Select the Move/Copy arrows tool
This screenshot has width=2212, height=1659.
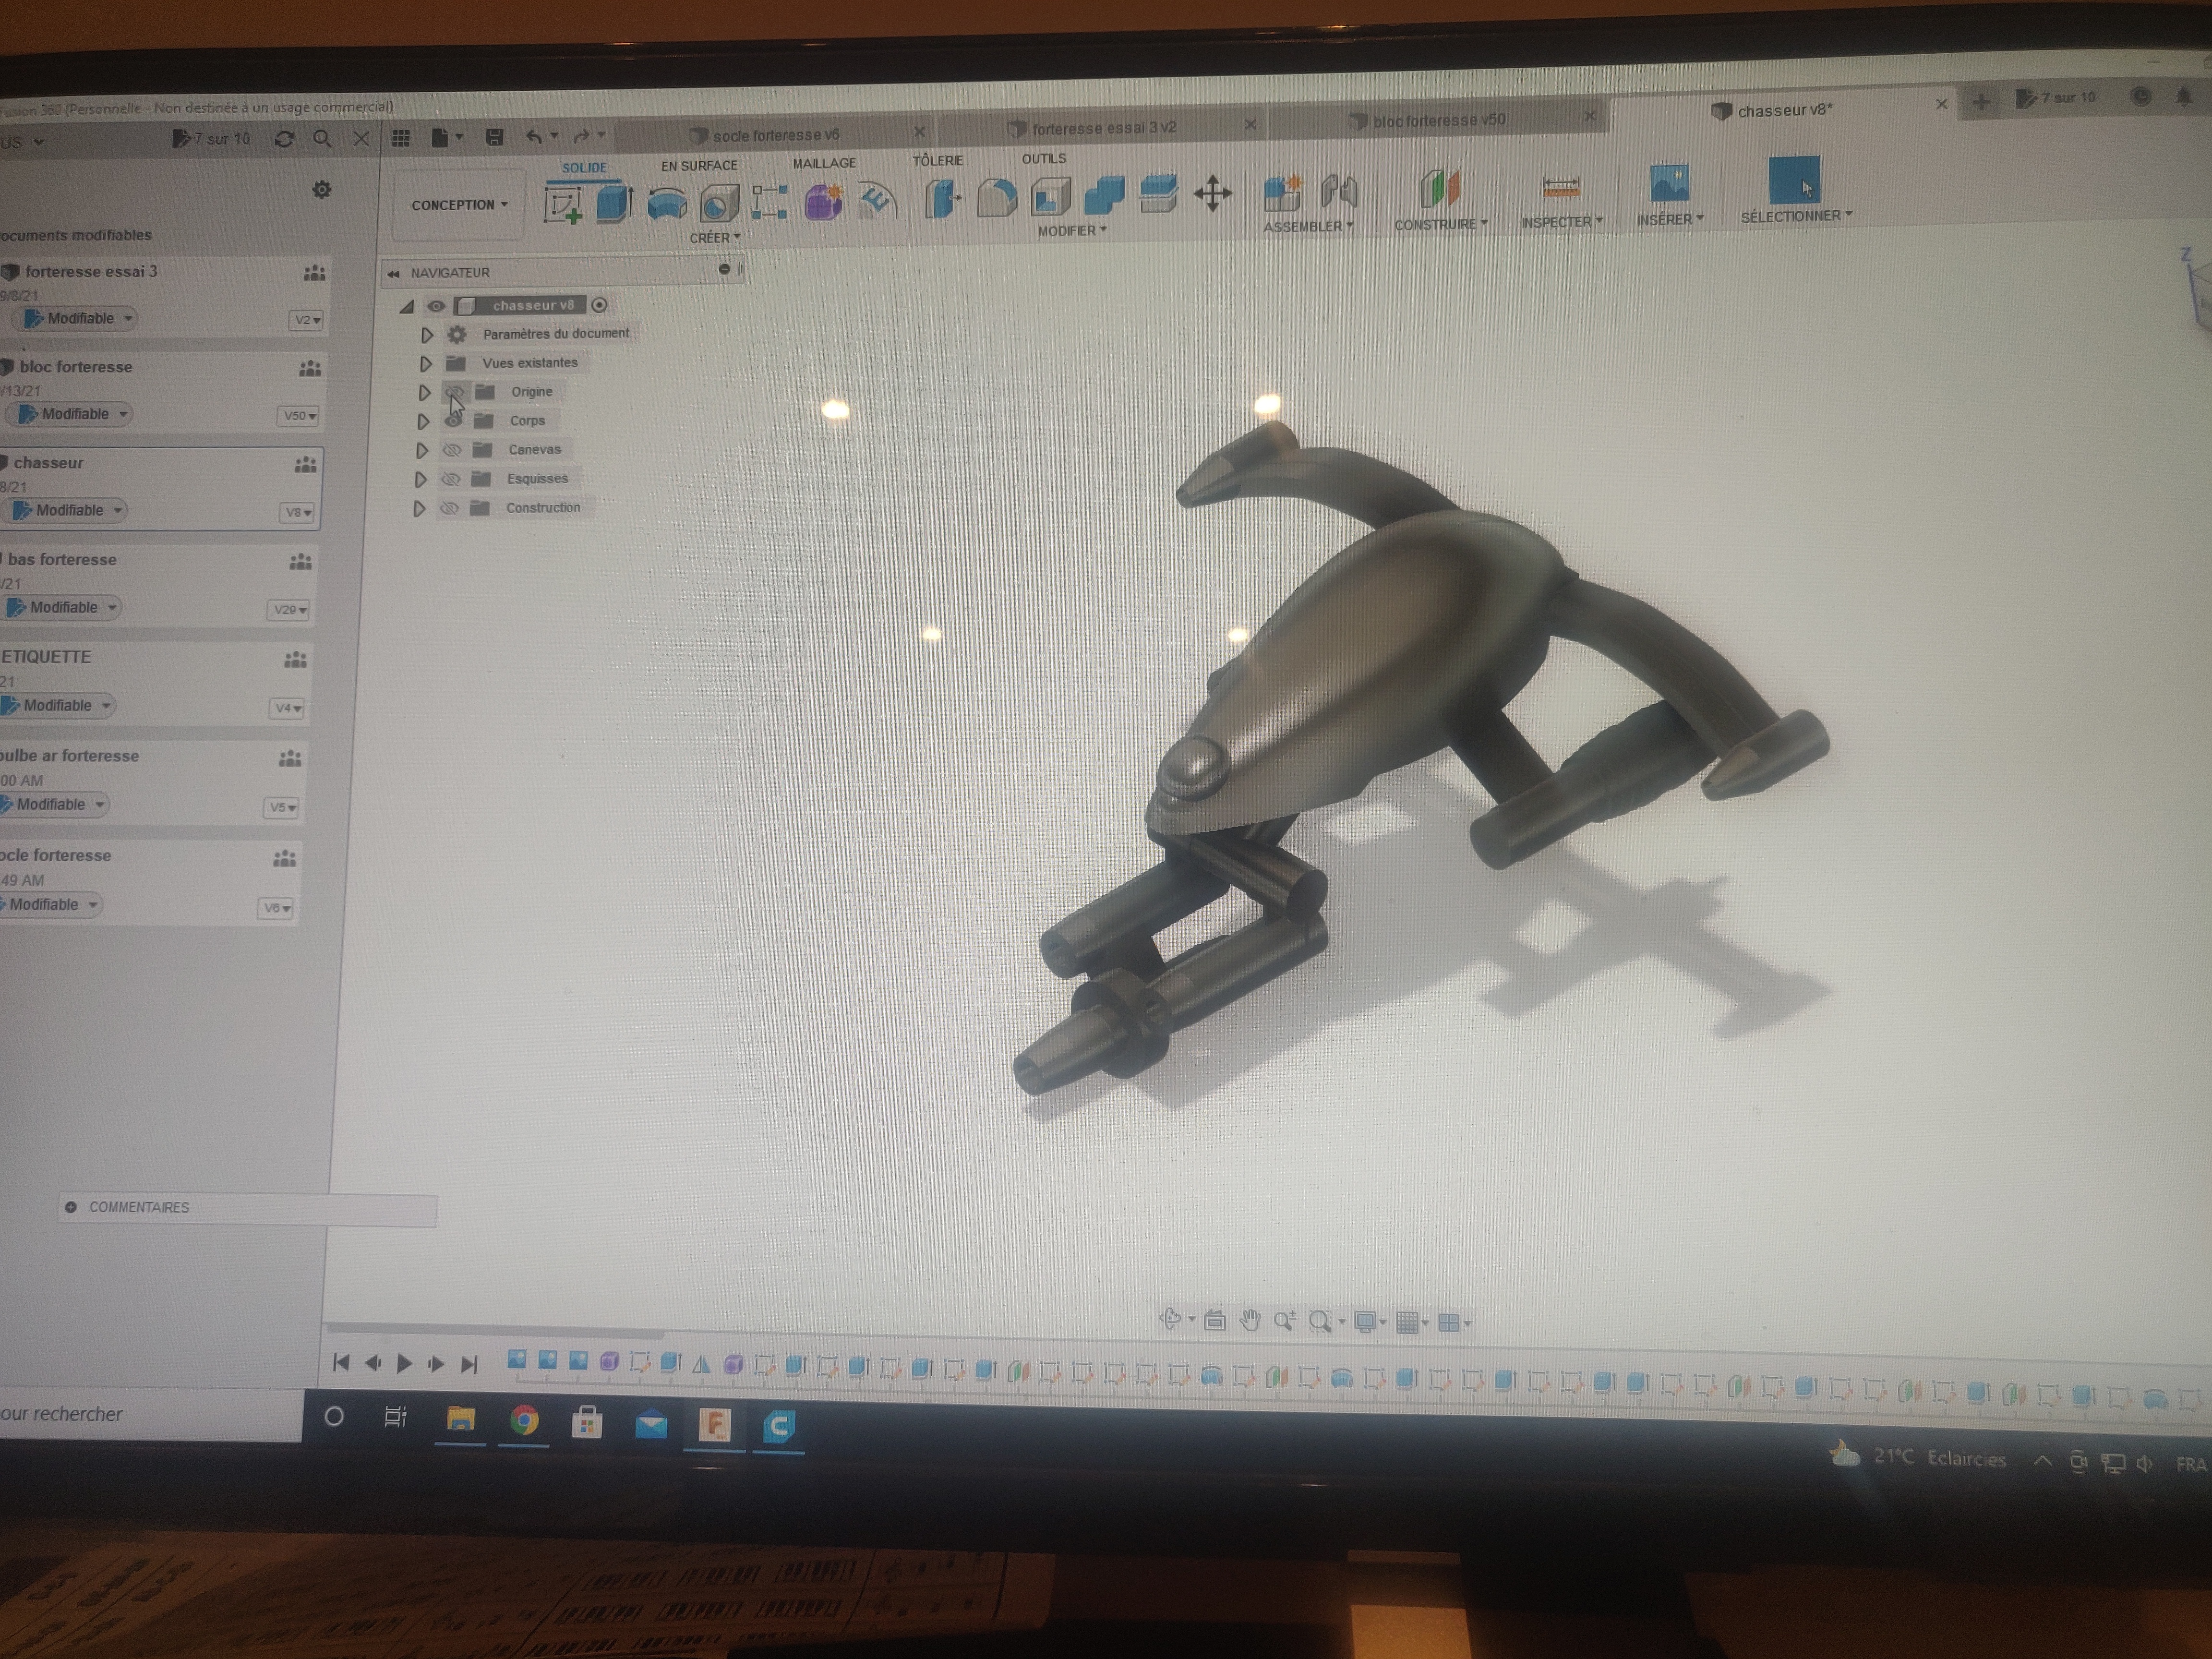coord(1212,194)
